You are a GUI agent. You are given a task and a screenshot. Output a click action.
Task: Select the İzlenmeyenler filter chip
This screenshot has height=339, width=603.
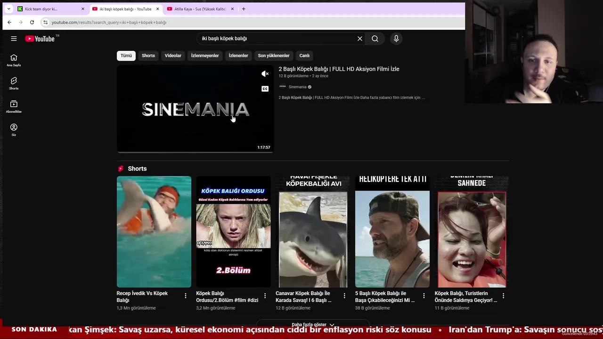point(205,56)
